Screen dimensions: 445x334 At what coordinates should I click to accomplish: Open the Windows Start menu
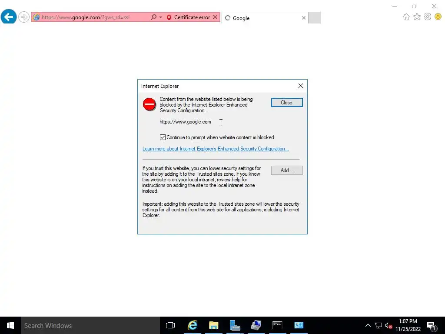pyautogui.click(x=10, y=325)
